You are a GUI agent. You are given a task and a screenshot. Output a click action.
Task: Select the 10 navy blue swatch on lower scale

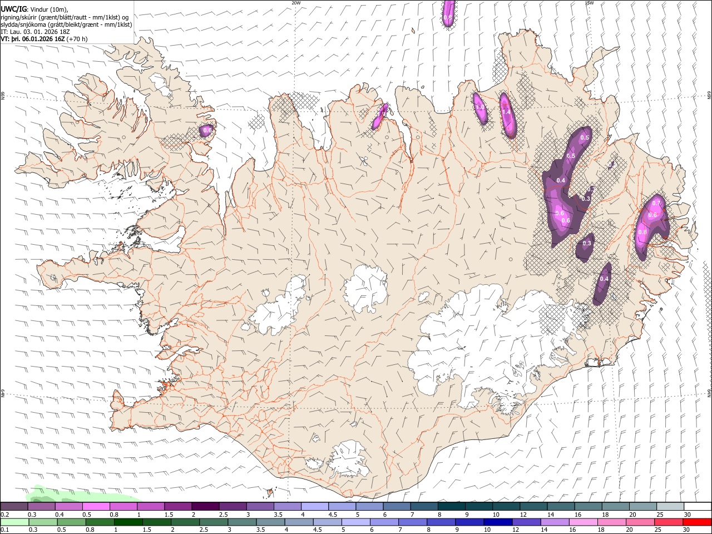point(498,522)
